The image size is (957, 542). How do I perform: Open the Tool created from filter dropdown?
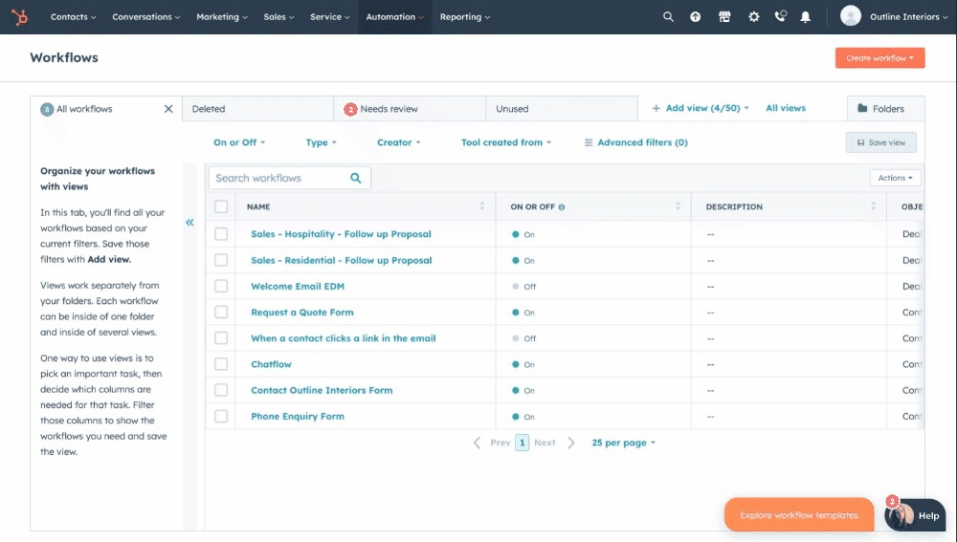506,142
